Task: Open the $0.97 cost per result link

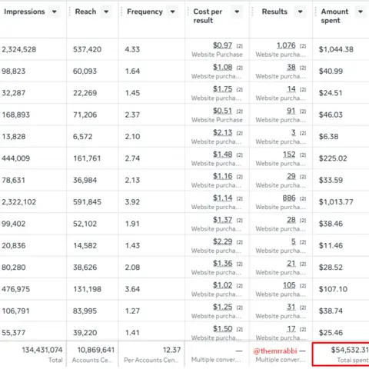Action: 223,45
